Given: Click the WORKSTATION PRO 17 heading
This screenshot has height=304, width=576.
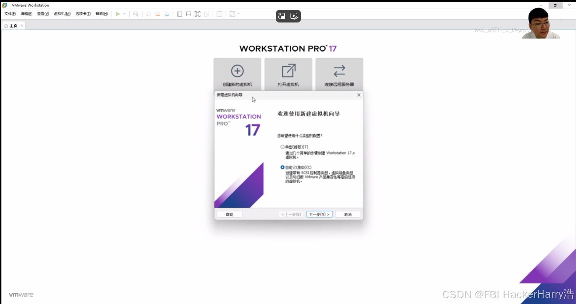Looking at the screenshot, I should tap(288, 49).
